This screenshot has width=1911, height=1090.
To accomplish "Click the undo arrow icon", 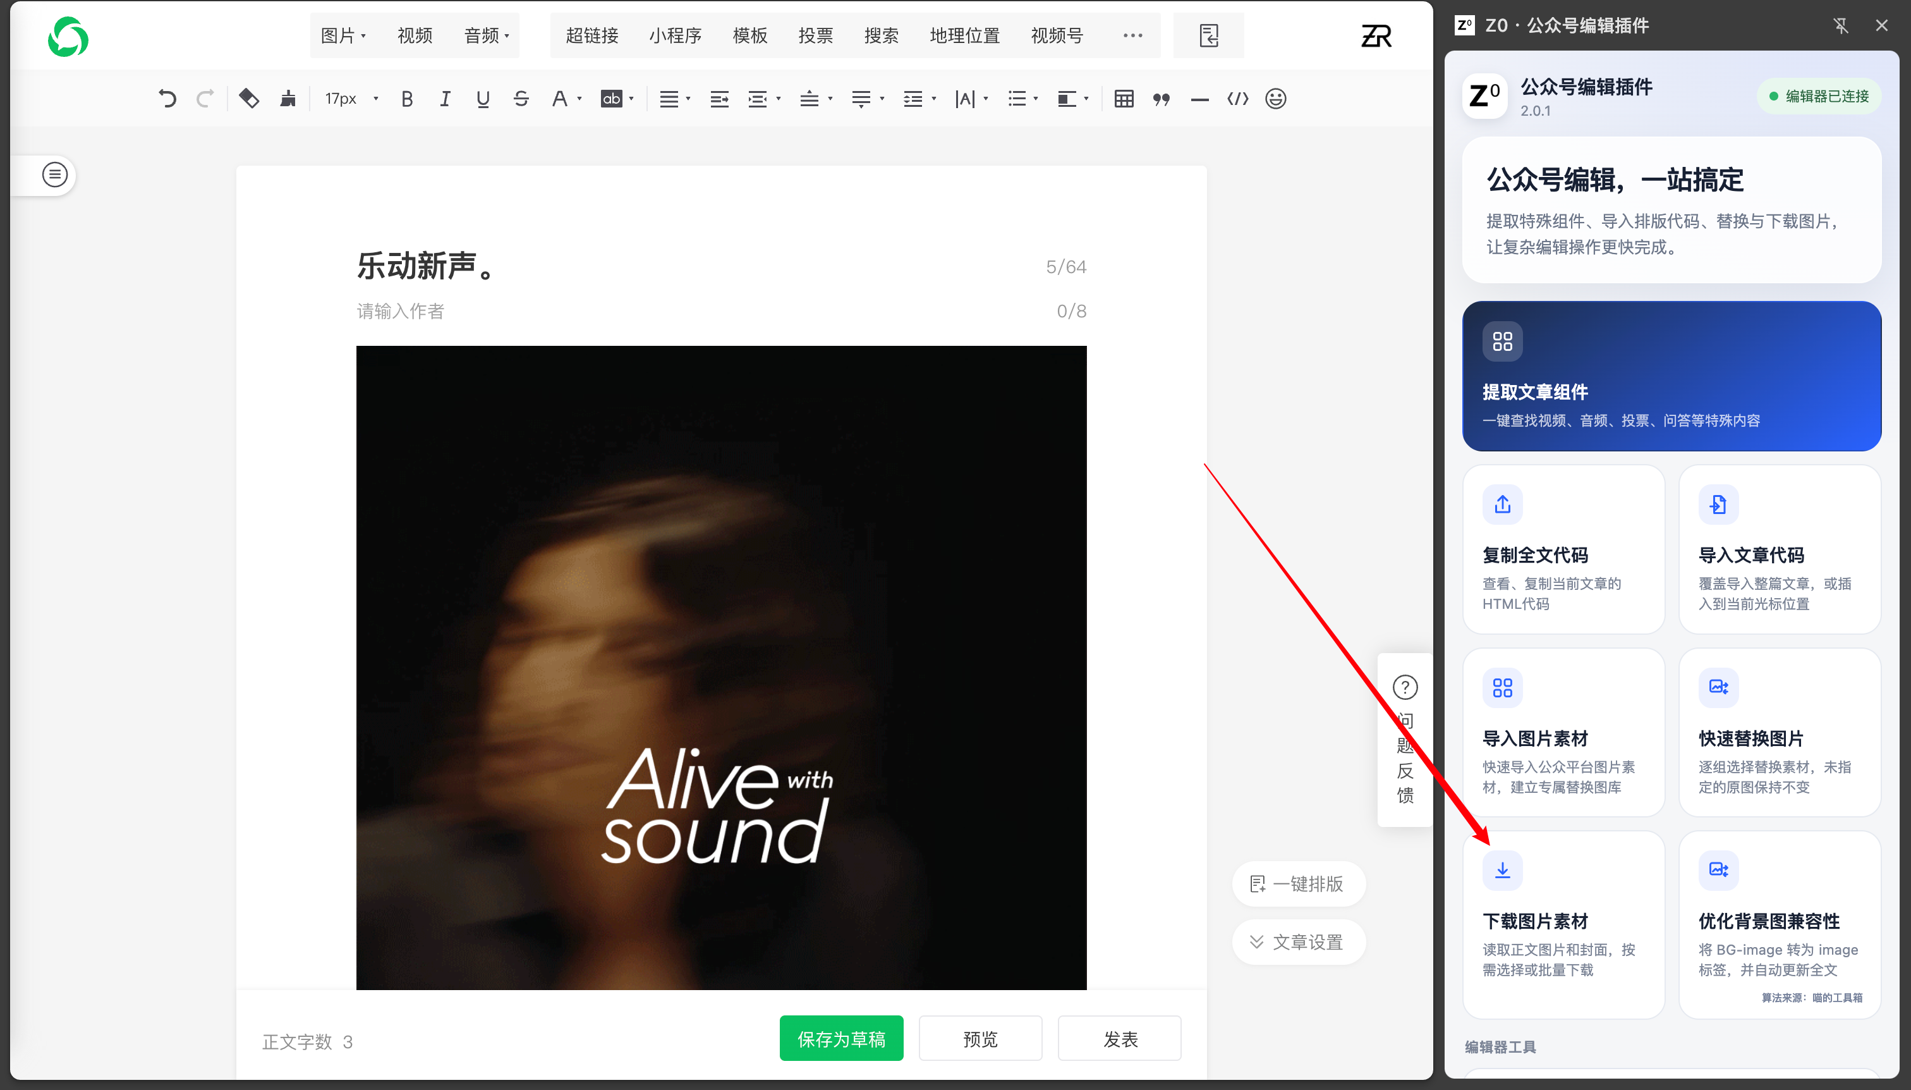I will 167,99.
